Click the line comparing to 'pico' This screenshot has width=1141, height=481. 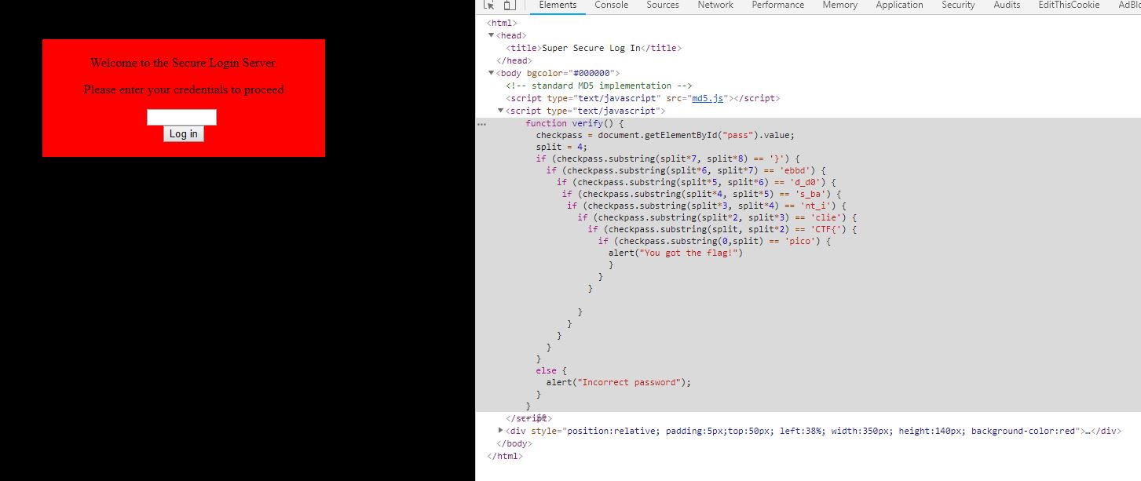click(x=715, y=241)
